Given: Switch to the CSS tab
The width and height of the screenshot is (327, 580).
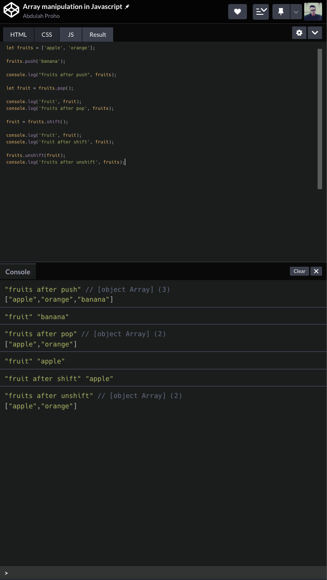Looking at the screenshot, I should 47,35.
